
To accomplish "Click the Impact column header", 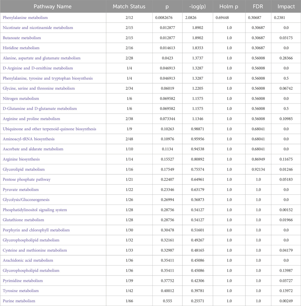I will (x=286, y=7).
